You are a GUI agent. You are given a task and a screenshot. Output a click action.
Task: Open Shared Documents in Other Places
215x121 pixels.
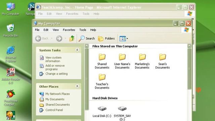57,105
